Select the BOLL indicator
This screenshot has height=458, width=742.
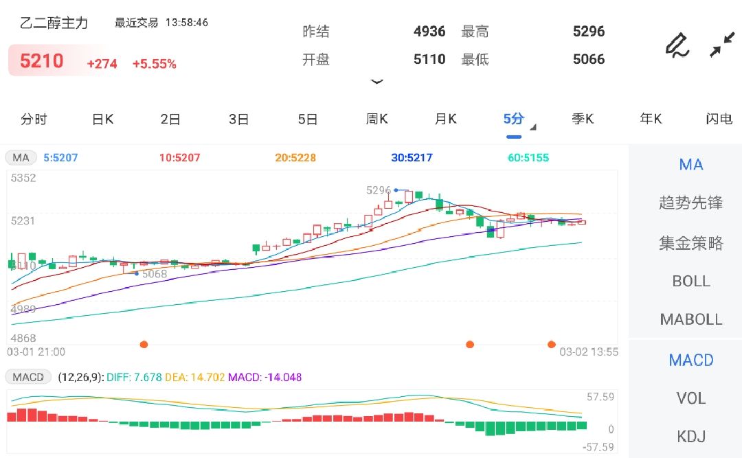[x=691, y=281]
